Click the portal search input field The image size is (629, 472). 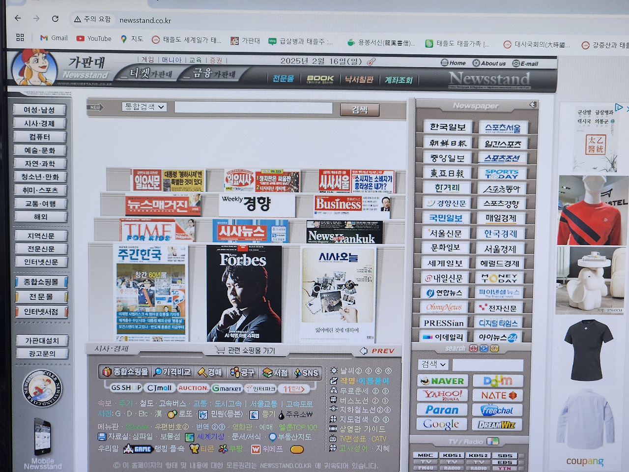point(487,365)
